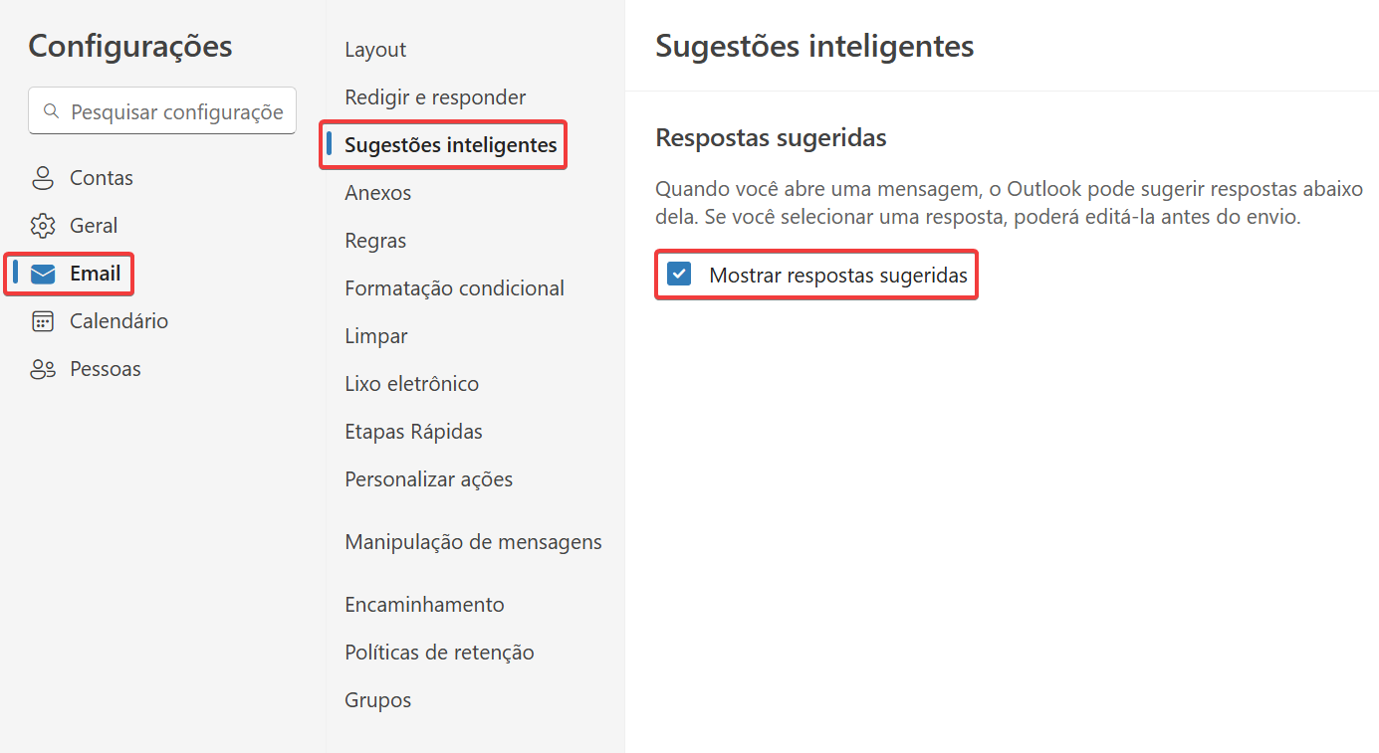This screenshot has height=753, width=1379.
Task: Click the Pessoas people icon
Action: (x=43, y=369)
